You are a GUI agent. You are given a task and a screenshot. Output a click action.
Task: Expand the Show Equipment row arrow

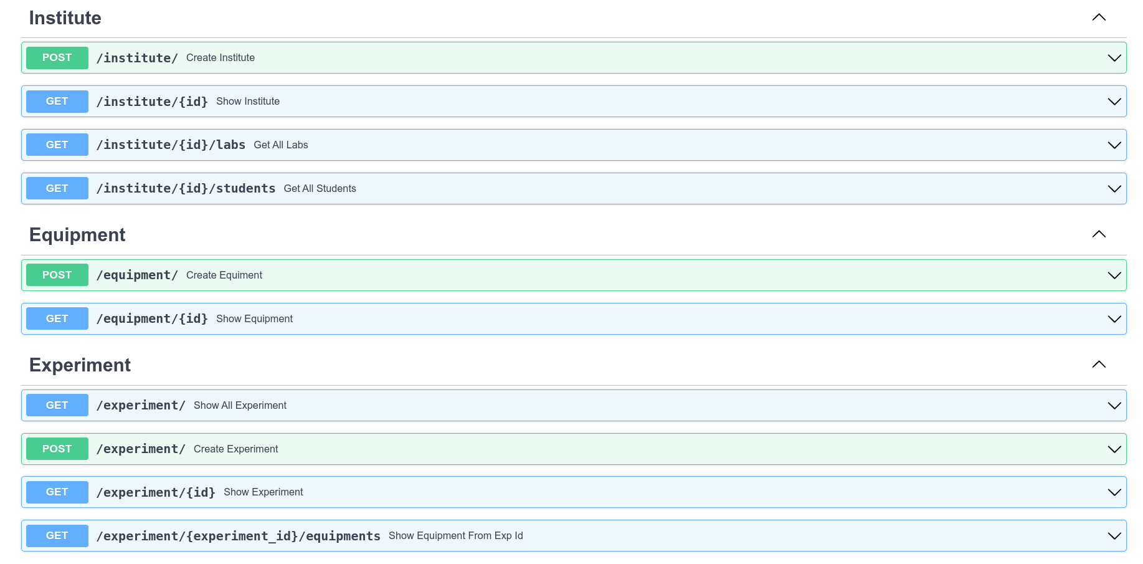click(1114, 319)
